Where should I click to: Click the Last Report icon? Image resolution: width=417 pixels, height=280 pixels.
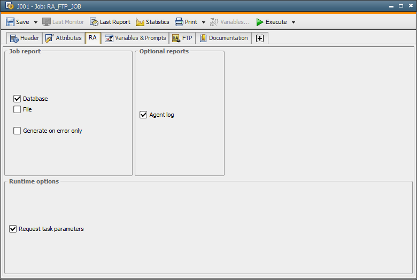click(x=94, y=22)
